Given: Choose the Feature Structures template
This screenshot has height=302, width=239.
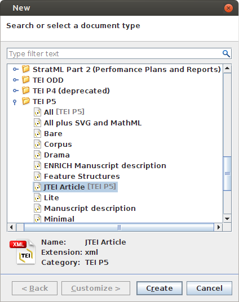Looking at the screenshot, I should pyautogui.click(x=82, y=176).
